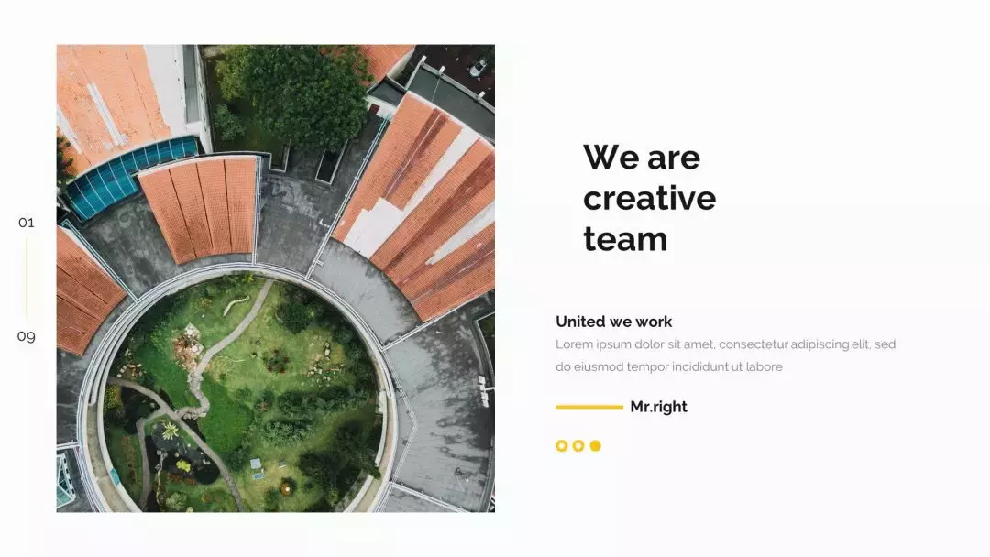Click the "Mr.right" name label
990x557 pixels.
[658, 407]
